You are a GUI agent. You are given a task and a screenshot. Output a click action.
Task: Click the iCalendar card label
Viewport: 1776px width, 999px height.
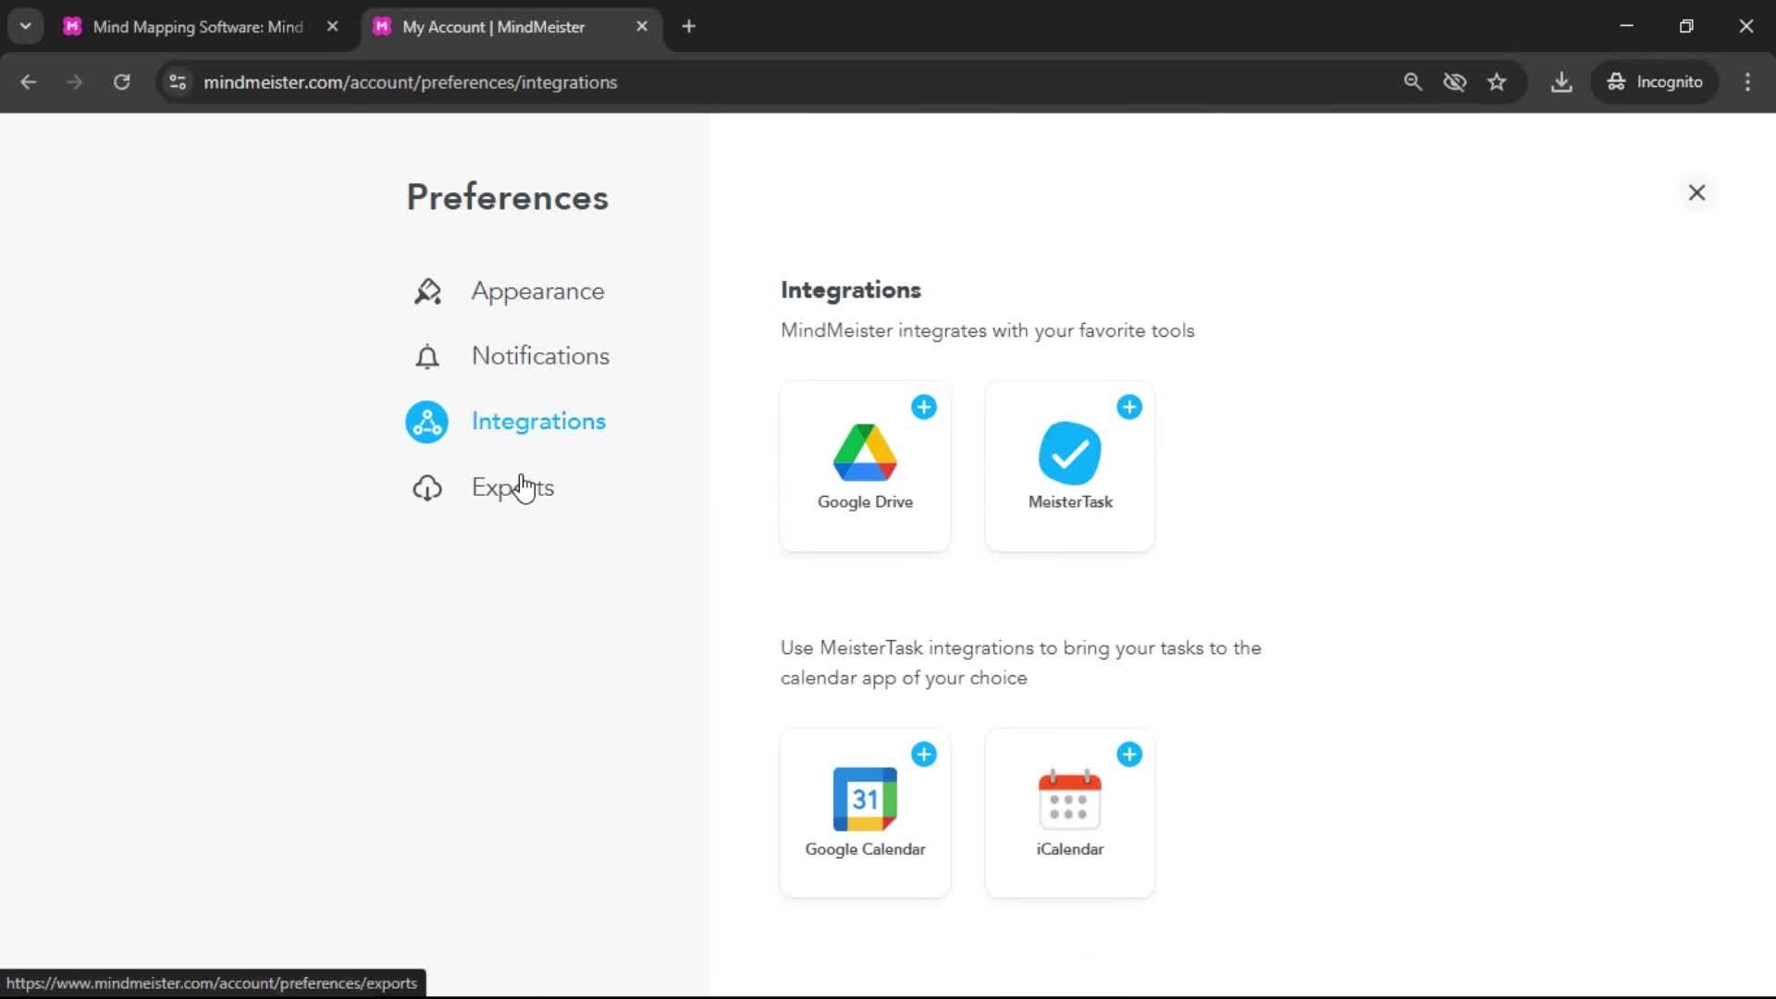tap(1070, 849)
